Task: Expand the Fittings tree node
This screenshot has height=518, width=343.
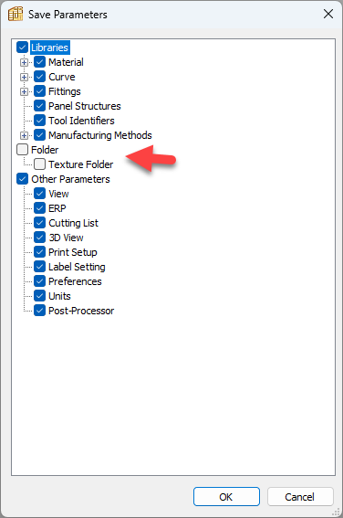Action: 24,91
